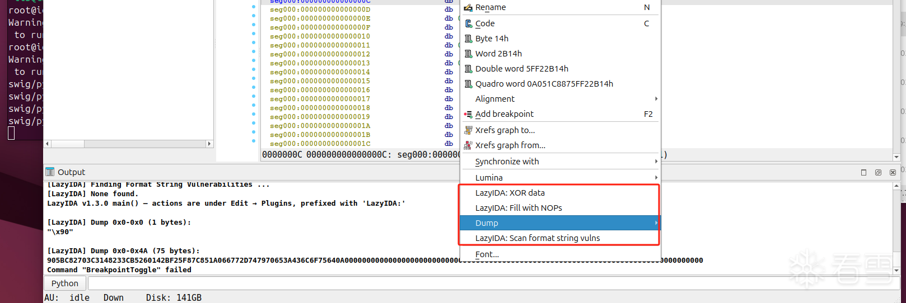
Task: Click left arrow of horizontal scrollbar
Action: point(48,144)
